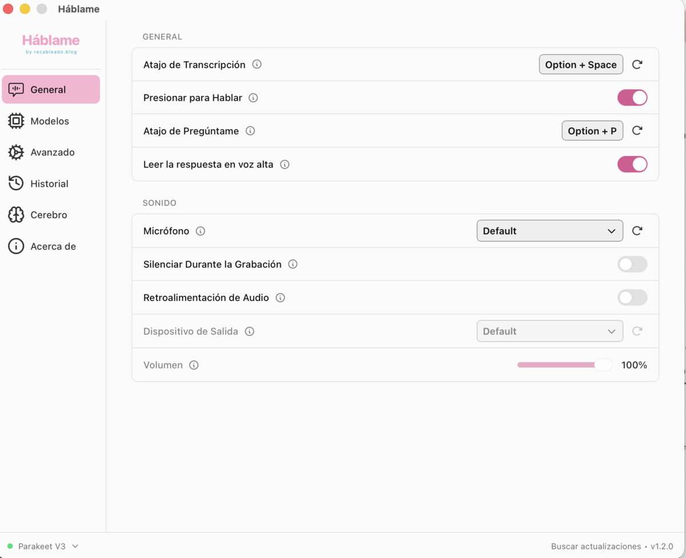Enable Silenciar Durante la Grabación
Viewport: 686px width, 558px height.
click(632, 264)
